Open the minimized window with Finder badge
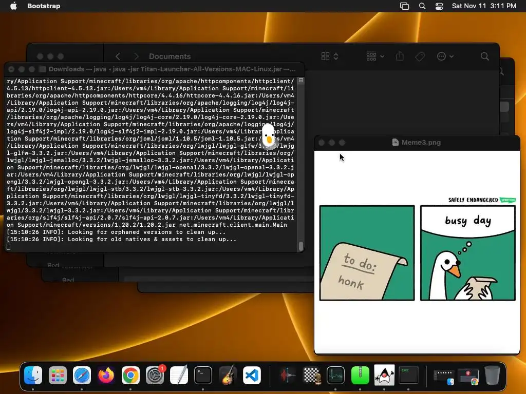Image resolution: width=526 pixels, height=394 pixels. click(444, 377)
